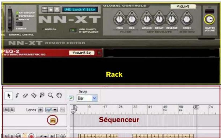The height and width of the screenshot is (138, 221).
Task: Click the leftmost M on bottom track row
Action: (x=6, y=136)
